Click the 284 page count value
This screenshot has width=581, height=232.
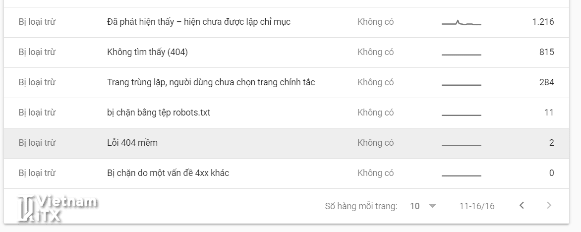point(546,82)
